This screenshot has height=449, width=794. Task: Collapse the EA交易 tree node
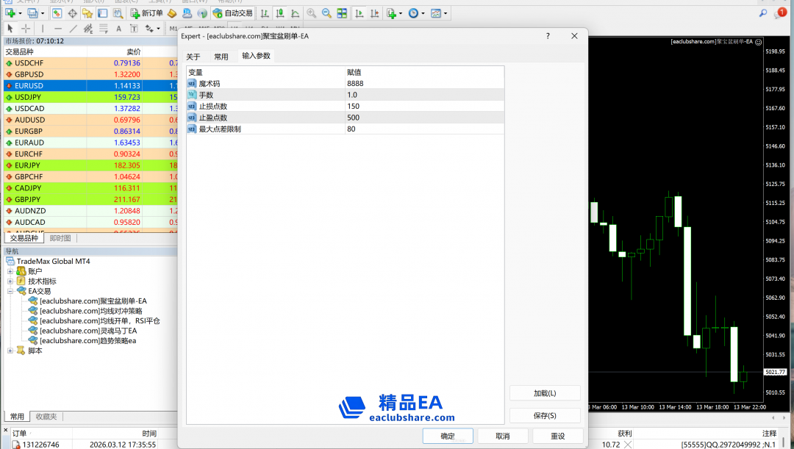coord(10,291)
